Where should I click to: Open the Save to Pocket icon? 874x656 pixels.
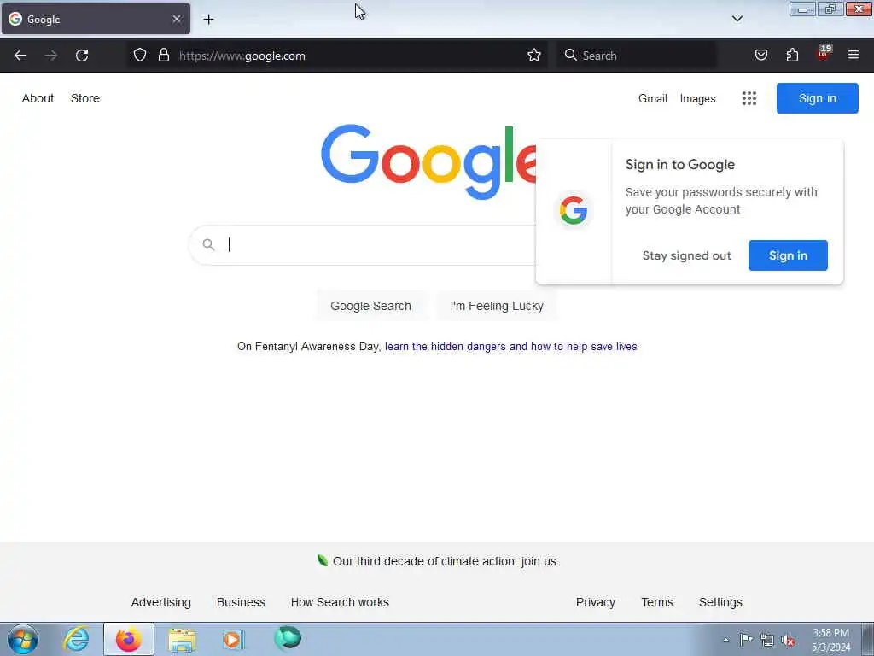coord(760,56)
